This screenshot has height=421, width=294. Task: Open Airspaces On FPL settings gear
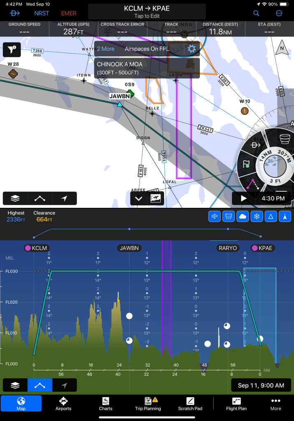[191, 49]
